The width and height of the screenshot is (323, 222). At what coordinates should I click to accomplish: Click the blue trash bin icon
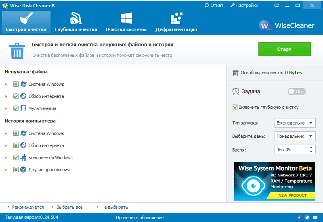point(17,51)
